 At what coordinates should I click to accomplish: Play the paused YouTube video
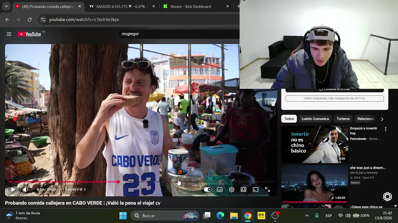tap(13, 190)
